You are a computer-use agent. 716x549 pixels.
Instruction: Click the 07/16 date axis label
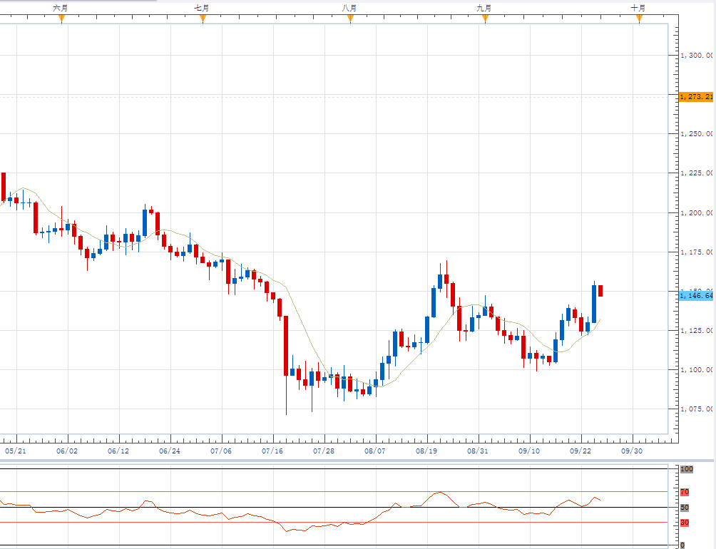(x=272, y=451)
